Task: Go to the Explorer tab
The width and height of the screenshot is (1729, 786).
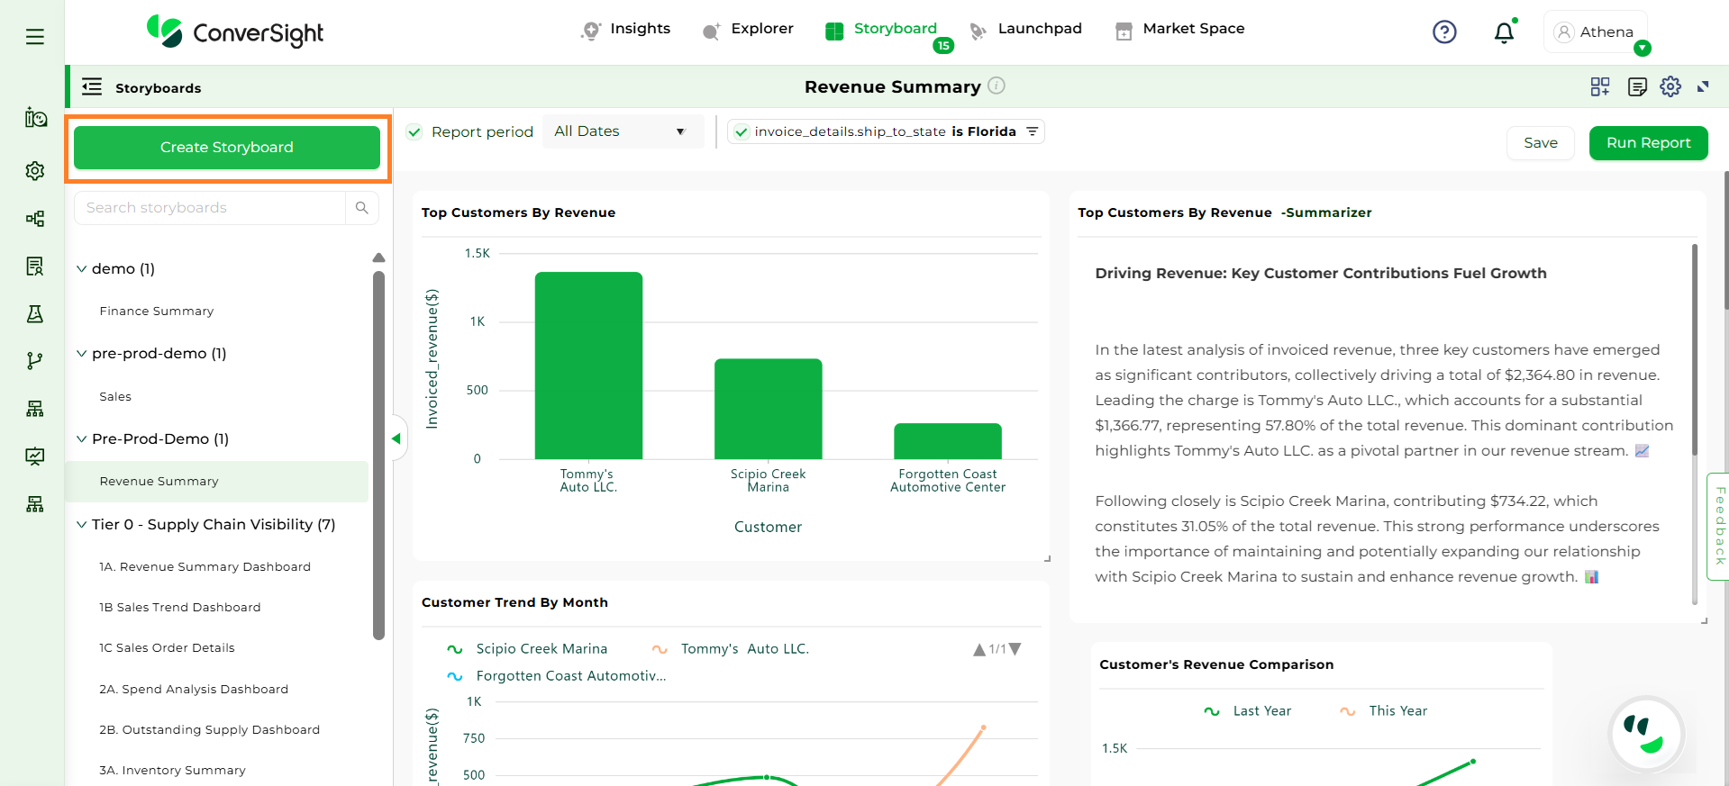Action: (x=748, y=29)
